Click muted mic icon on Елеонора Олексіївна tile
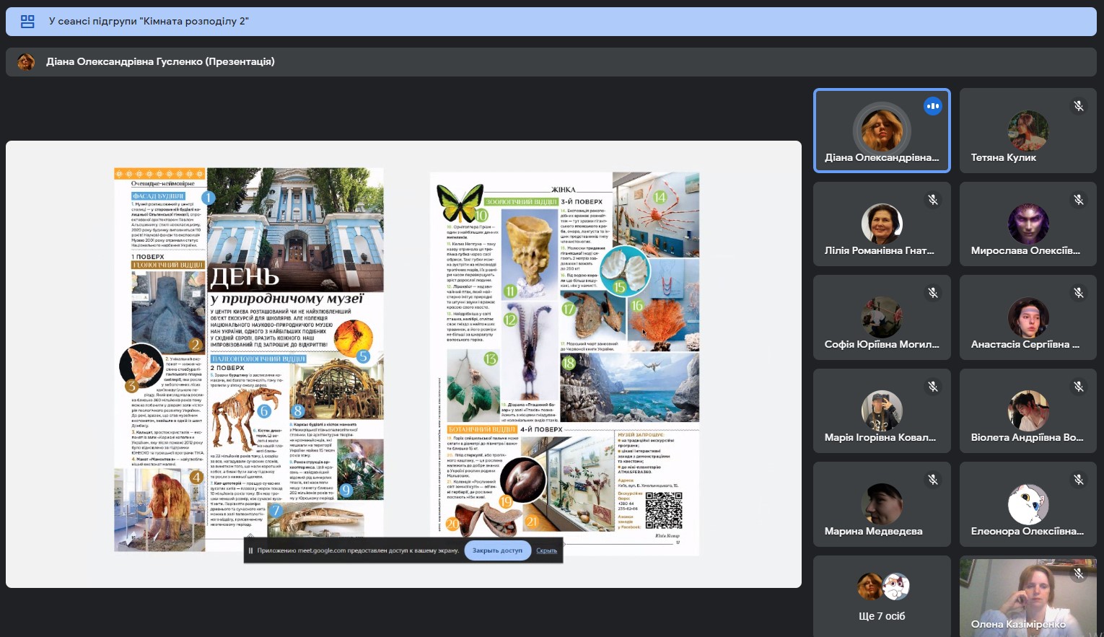1104x637 pixels. (x=1078, y=480)
